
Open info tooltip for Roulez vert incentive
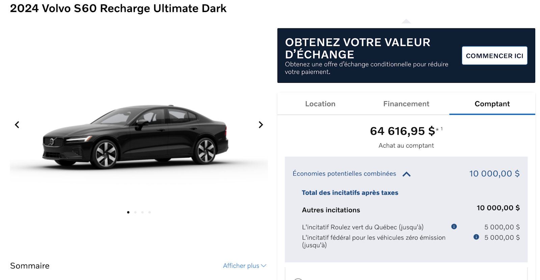pos(454,227)
